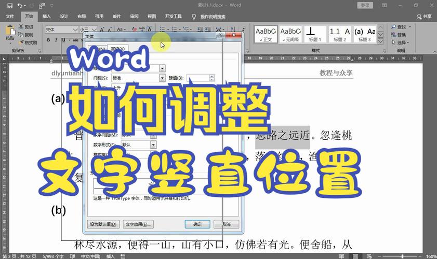
Task: Click 确定 OK button in font dialog
Action: coord(197,224)
